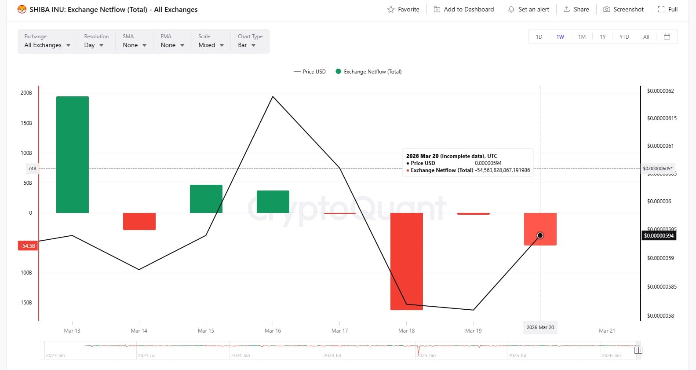
Task: Click the Shiba Inu coin logo
Action: [22, 9]
